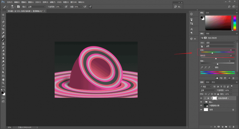Open the 3D panel icon in the dock
This screenshot has height=129, width=239.
(193, 39)
